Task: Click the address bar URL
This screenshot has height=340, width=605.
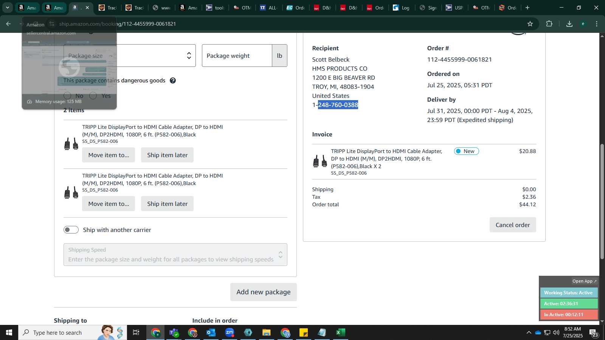Action: (117, 24)
